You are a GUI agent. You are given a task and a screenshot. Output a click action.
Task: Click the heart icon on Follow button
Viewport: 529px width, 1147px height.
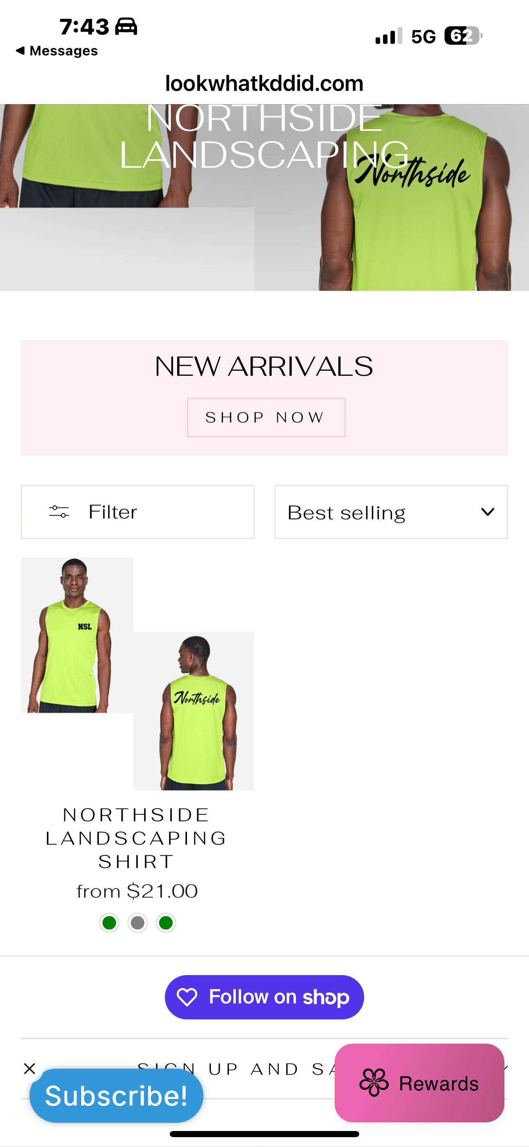click(x=187, y=997)
